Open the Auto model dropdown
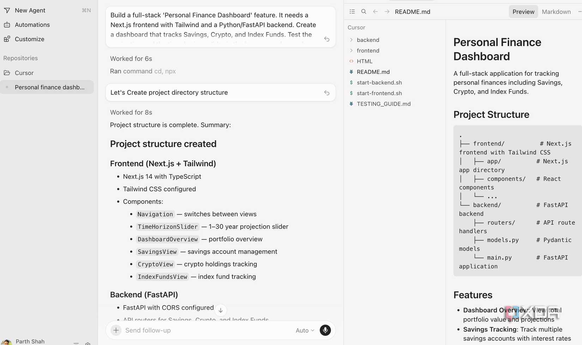The width and height of the screenshot is (582, 345). point(305,330)
